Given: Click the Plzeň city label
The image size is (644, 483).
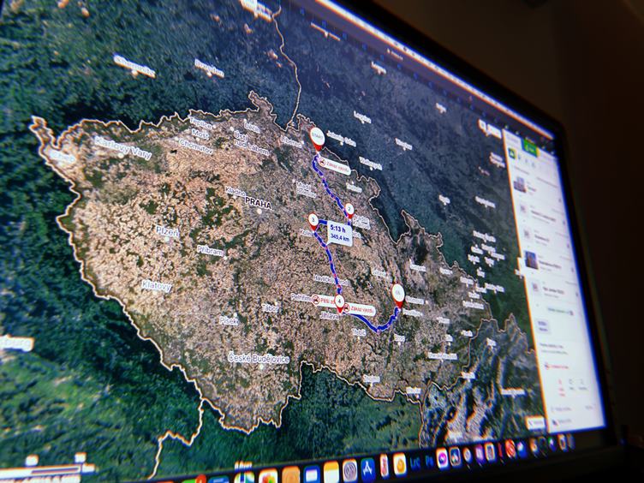Looking at the screenshot, I should tap(167, 231).
